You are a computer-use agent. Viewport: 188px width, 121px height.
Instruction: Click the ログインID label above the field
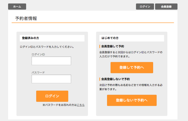coord(38,55)
